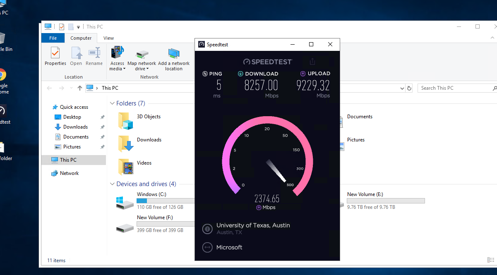The width and height of the screenshot is (497, 275).
Task: Collapse the Folders (7) group
Action: [112, 103]
